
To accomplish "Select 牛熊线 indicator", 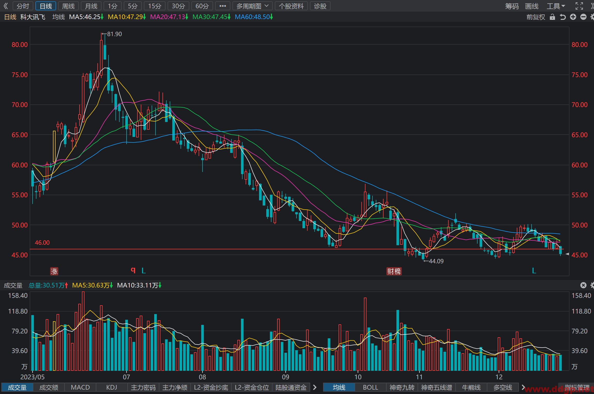I will point(471,387).
